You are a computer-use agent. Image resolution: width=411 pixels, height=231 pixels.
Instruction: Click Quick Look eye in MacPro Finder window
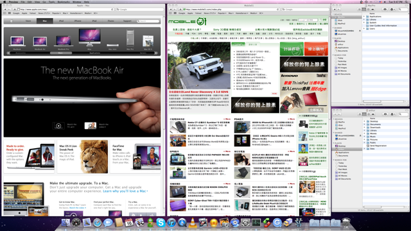coord(385,9)
